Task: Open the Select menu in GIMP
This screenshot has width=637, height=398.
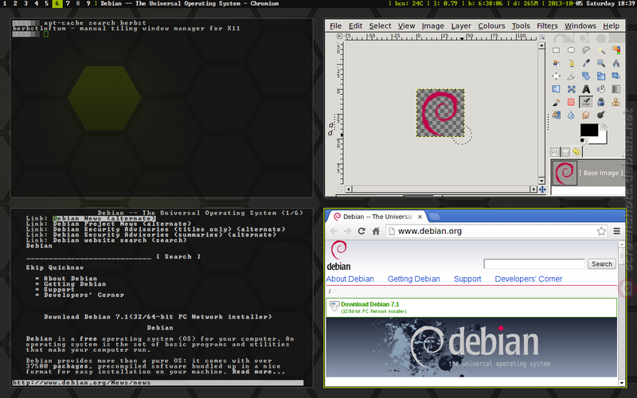Action: click(380, 26)
